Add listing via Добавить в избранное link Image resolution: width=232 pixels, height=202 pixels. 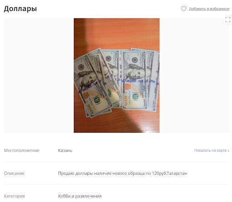(x=209, y=9)
